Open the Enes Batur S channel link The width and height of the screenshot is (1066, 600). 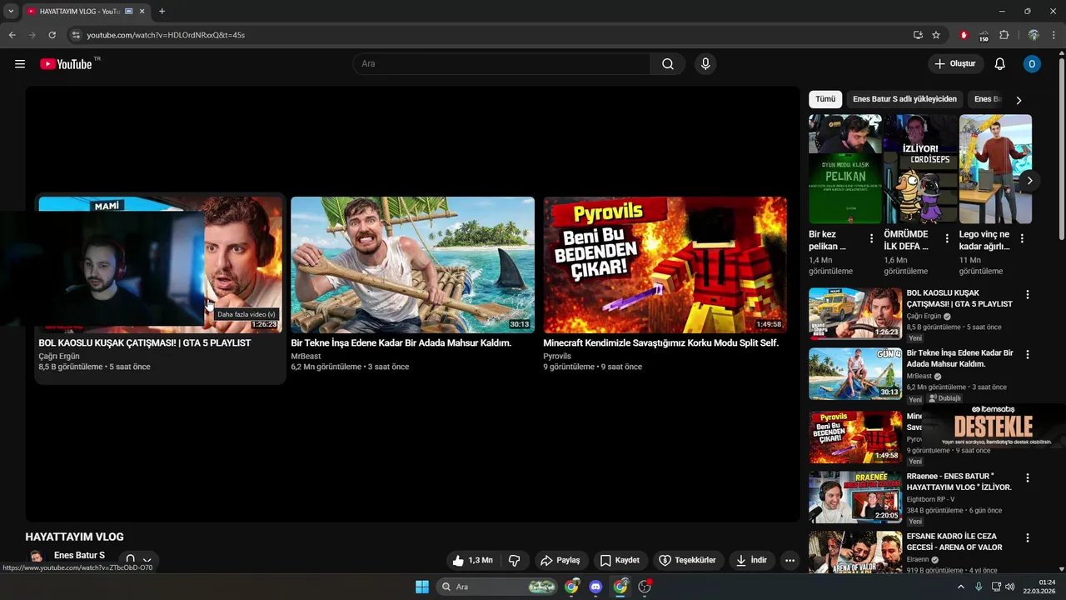tap(79, 555)
